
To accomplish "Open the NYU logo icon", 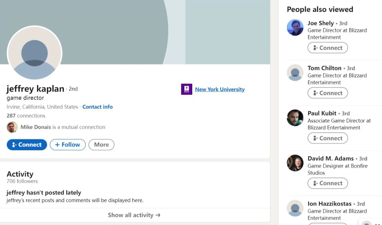I will pos(187,89).
